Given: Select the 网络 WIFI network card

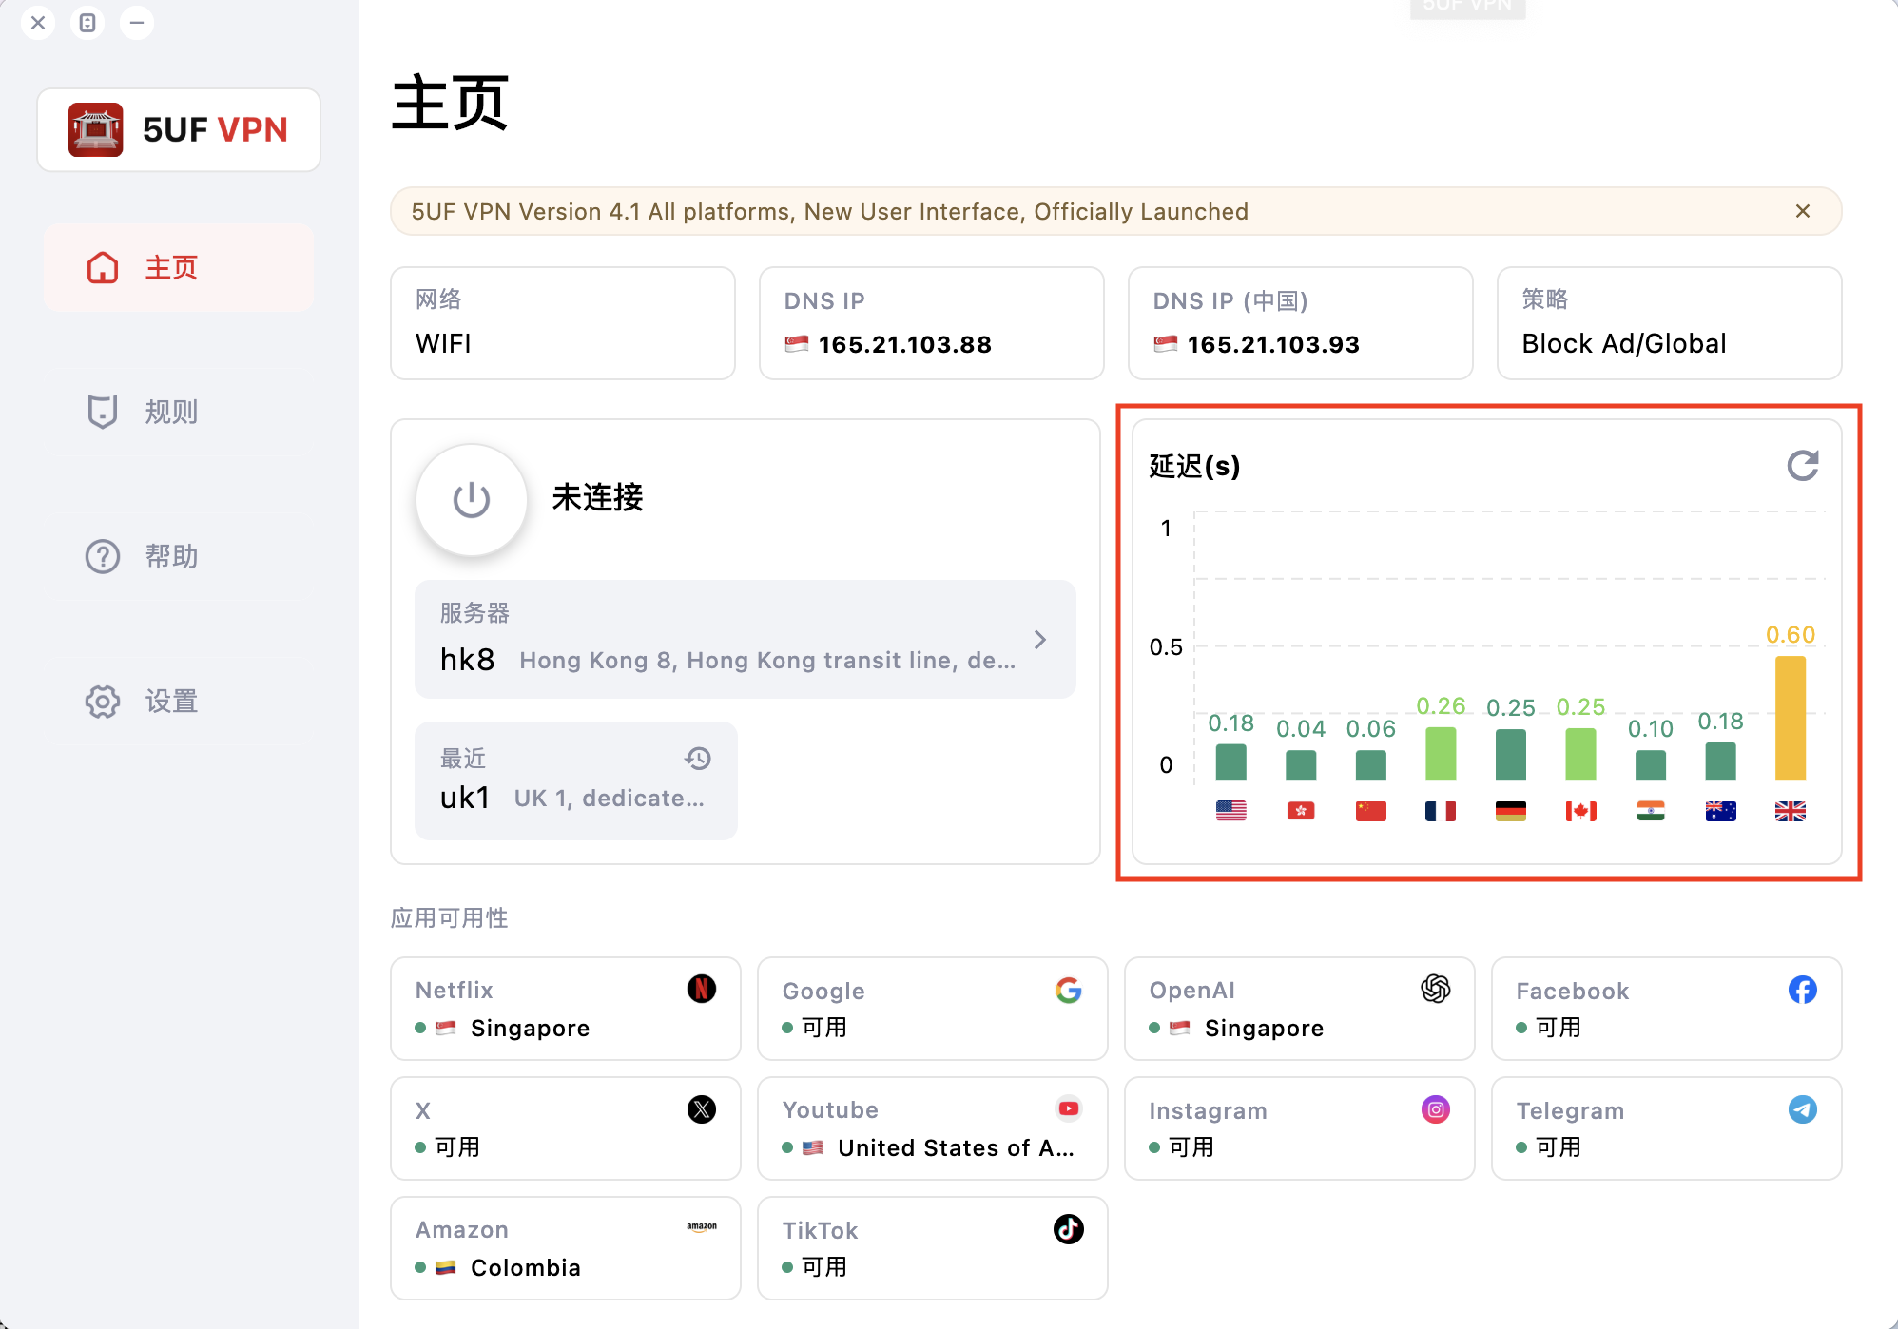Looking at the screenshot, I should [x=562, y=323].
